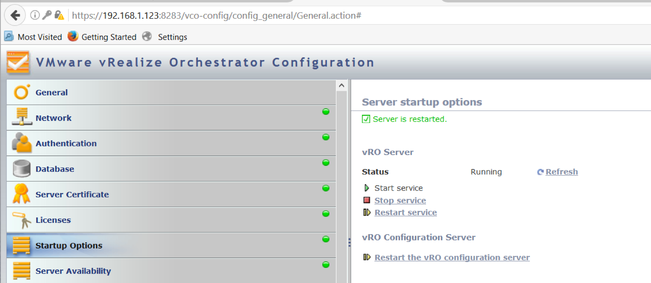Click the panel splitter handle dots
Viewport: 651px width, 283px height.
[349, 242]
